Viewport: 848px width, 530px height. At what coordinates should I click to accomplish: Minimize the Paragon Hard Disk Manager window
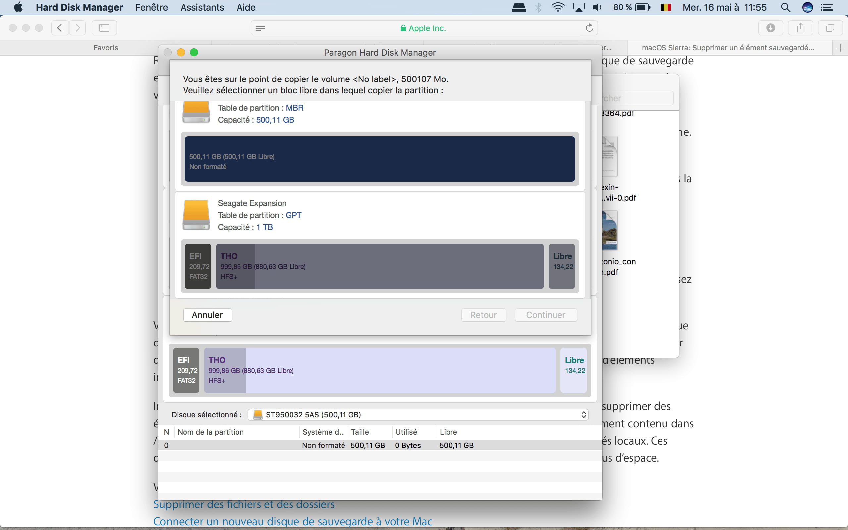[x=181, y=53]
